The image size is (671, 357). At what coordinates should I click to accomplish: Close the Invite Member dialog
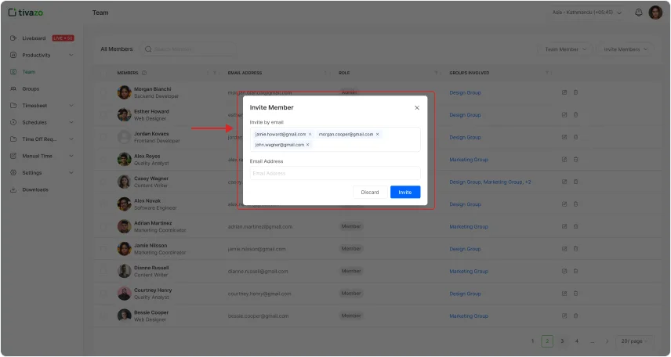(416, 107)
